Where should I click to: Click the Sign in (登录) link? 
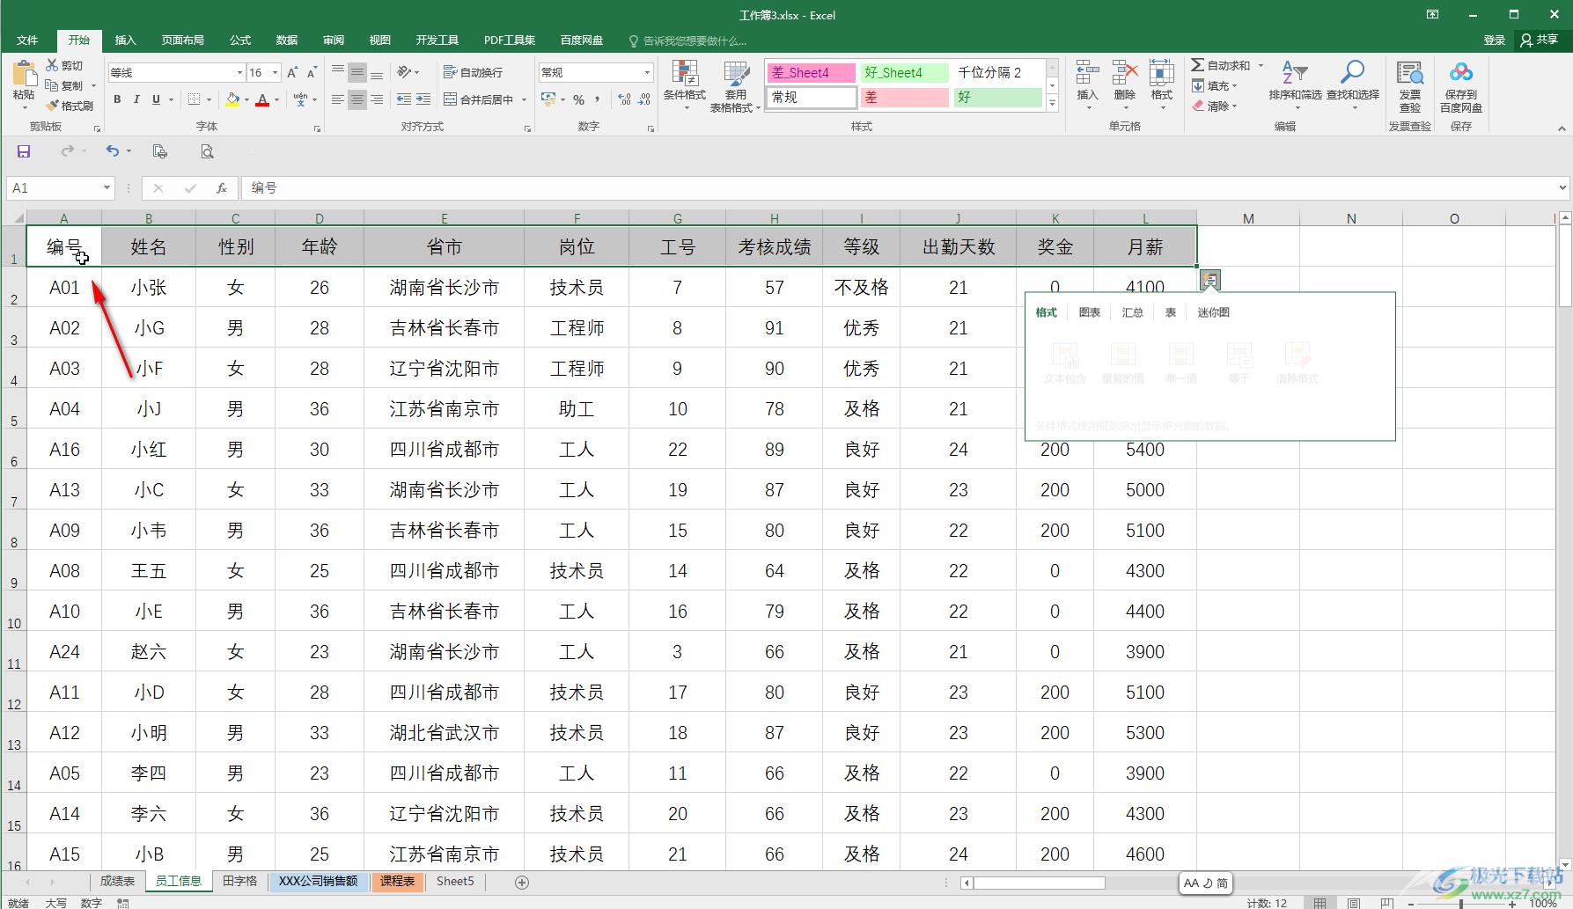(1495, 40)
